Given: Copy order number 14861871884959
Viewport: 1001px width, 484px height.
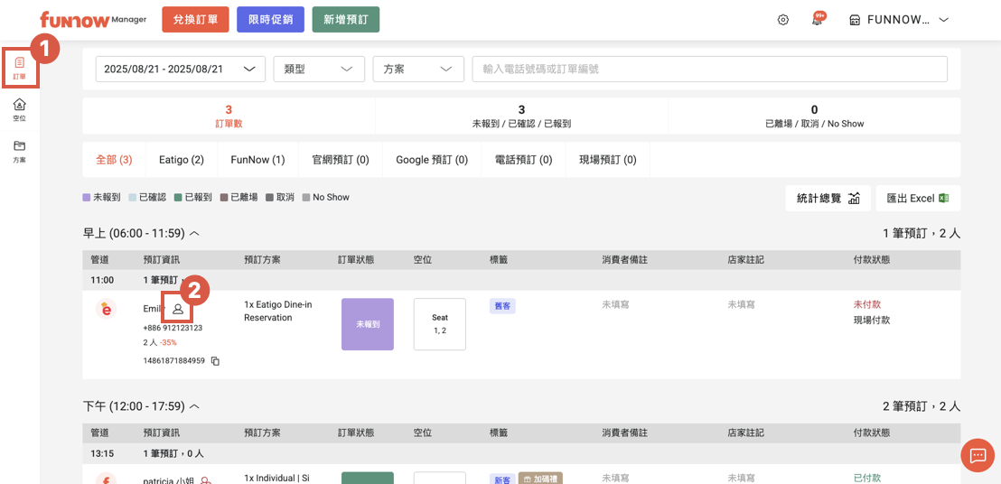Looking at the screenshot, I should click(215, 361).
